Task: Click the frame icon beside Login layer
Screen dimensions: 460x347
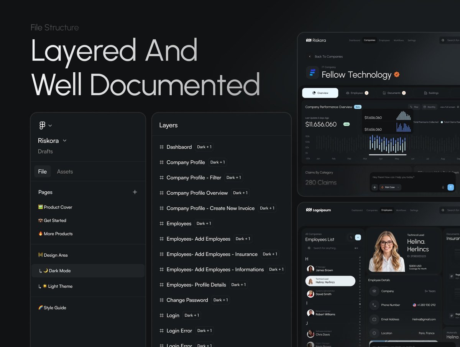Action: pyautogui.click(x=161, y=316)
